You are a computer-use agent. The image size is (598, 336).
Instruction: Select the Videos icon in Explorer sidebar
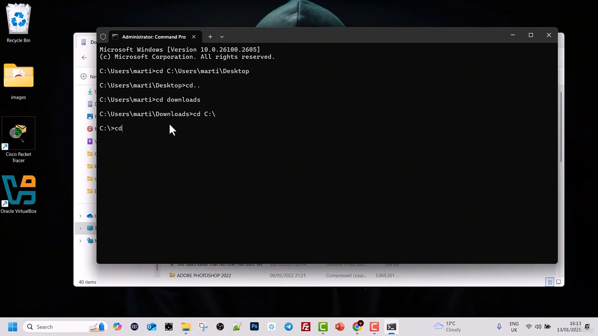[90, 141]
